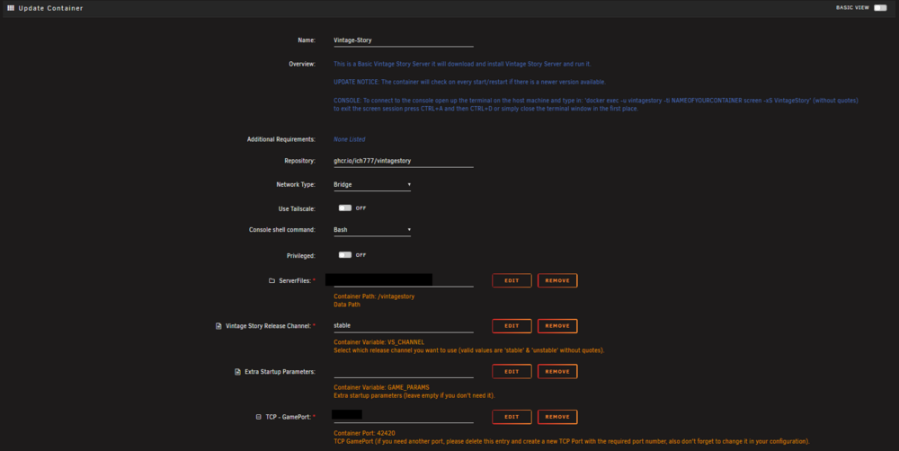899x451 pixels.
Task: Click the 'Extra startup parameters (leave empty' description text
Action: click(414, 396)
